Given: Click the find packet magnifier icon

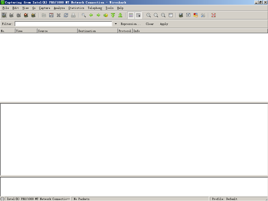Looking at the screenshot, I should [x=84, y=15].
